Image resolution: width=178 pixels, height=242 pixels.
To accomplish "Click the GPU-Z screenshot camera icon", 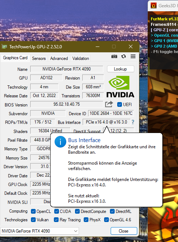I will [114, 56].
